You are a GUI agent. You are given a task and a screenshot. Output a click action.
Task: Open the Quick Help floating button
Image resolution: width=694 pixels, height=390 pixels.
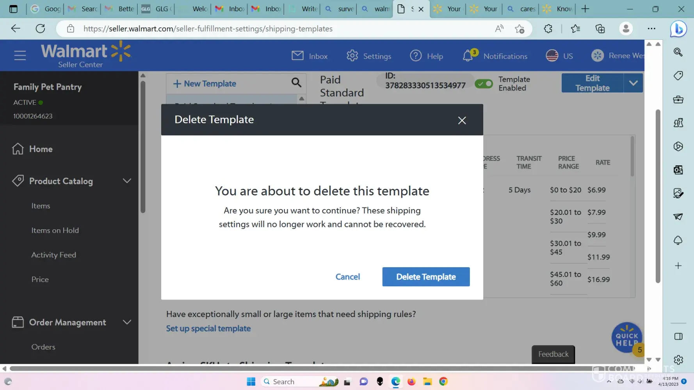(x=626, y=337)
